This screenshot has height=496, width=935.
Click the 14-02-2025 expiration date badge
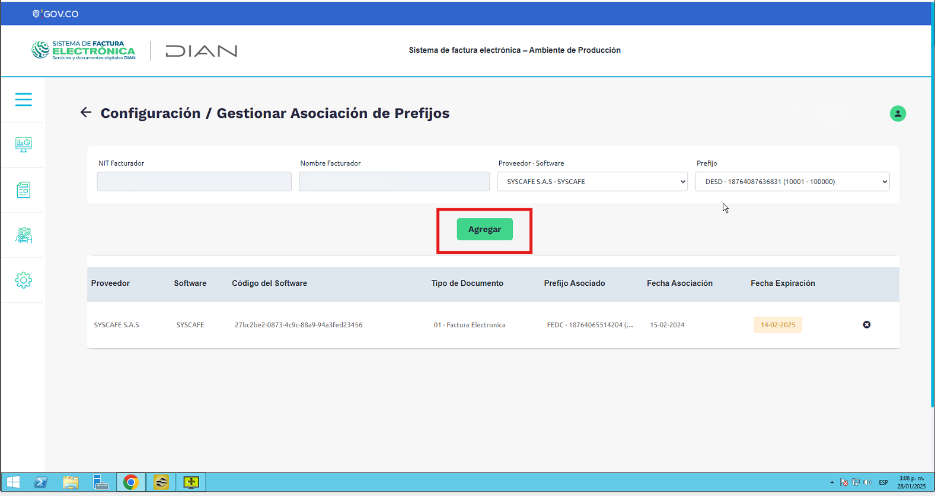click(777, 325)
